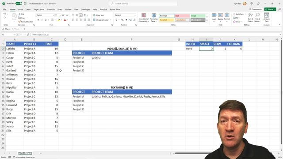Open the AutoSum dropdown arrow

246,14
